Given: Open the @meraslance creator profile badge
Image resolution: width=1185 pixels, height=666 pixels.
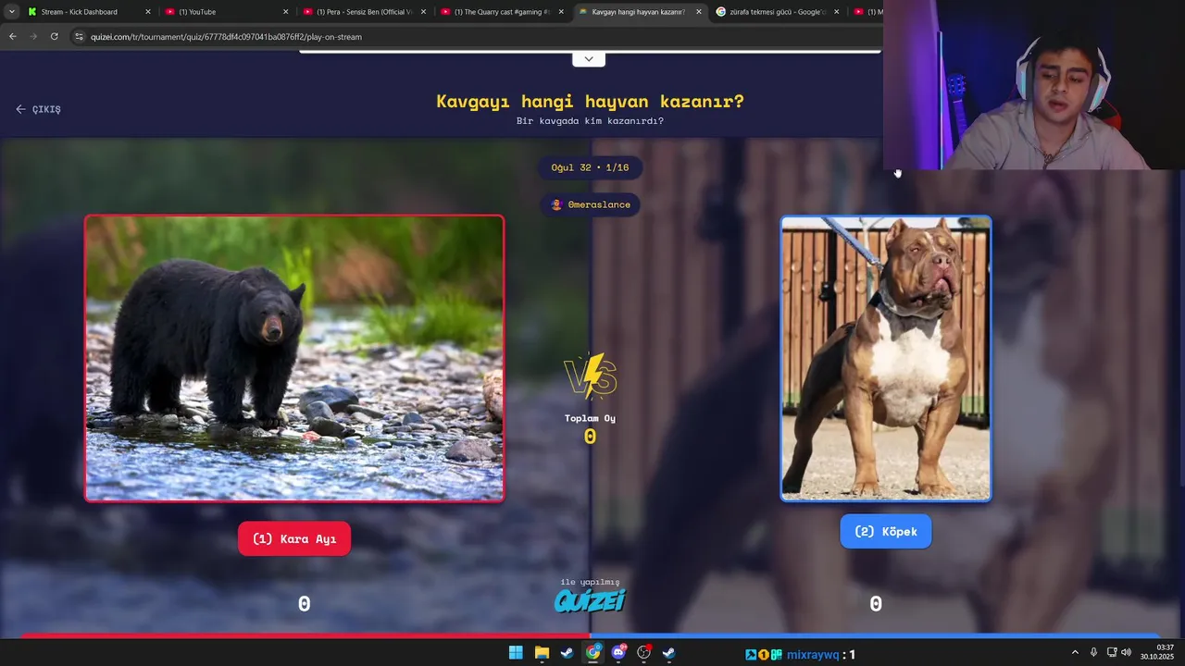Looking at the screenshot, I should tap(590, 204).
